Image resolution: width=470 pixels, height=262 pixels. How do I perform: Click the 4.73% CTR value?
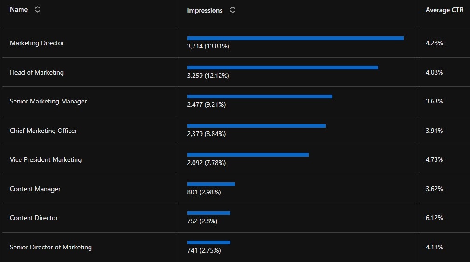(434, 159)
